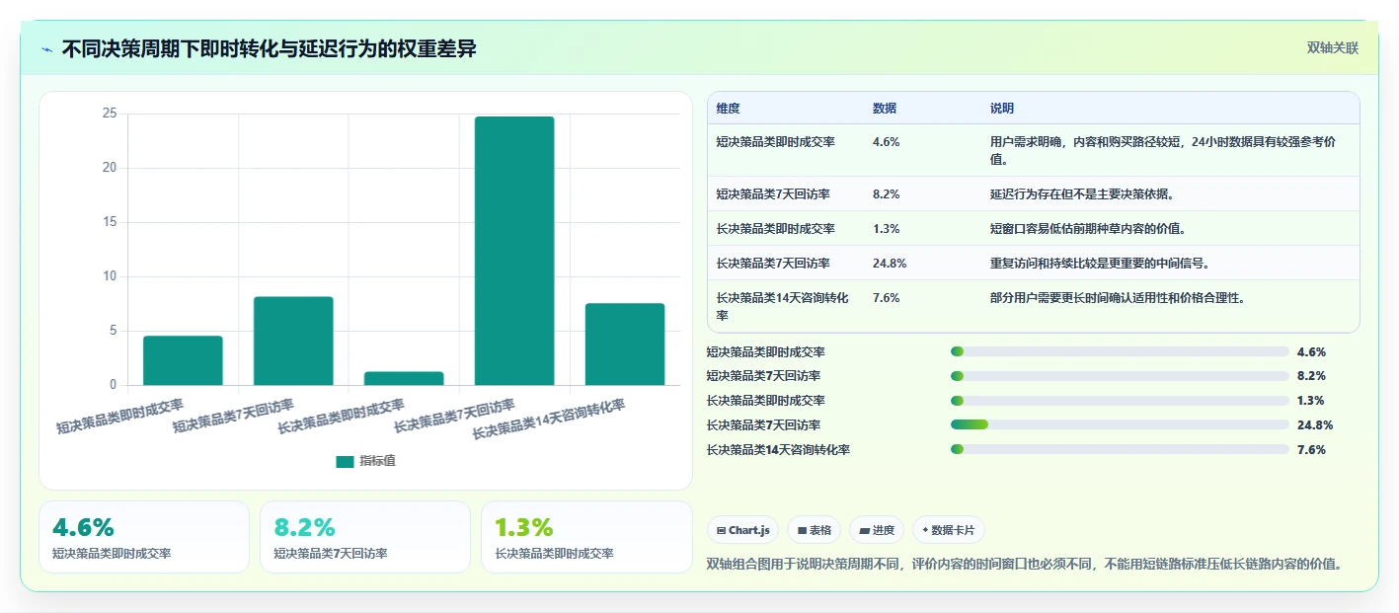Click progress label 长决策品类7天回访率

[763, 425]
